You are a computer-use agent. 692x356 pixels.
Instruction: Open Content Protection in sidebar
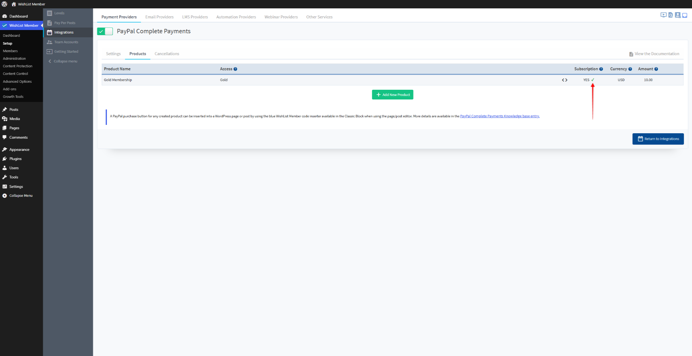point(18,66)
